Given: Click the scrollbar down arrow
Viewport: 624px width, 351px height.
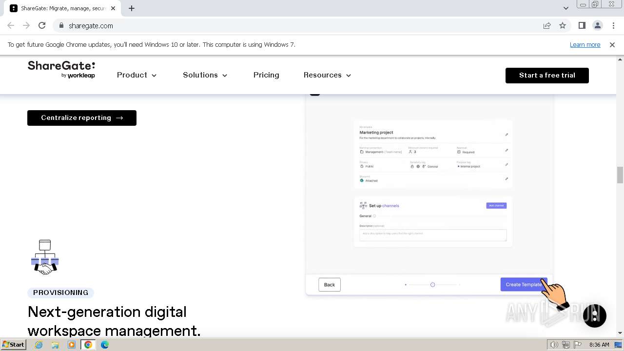Looking at the screenshot, I should 620,333.
